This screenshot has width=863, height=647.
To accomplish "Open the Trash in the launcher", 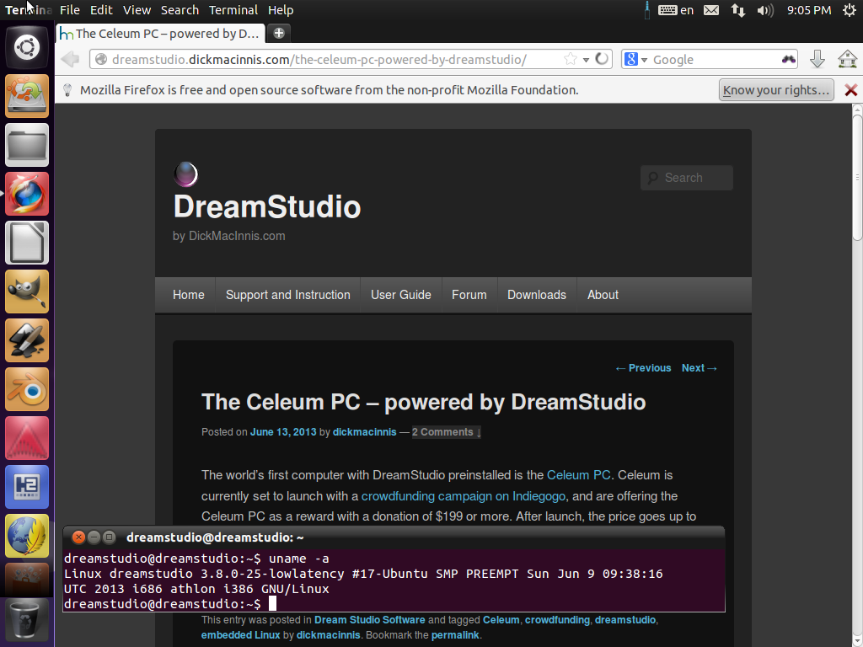I will pos(26,619).
